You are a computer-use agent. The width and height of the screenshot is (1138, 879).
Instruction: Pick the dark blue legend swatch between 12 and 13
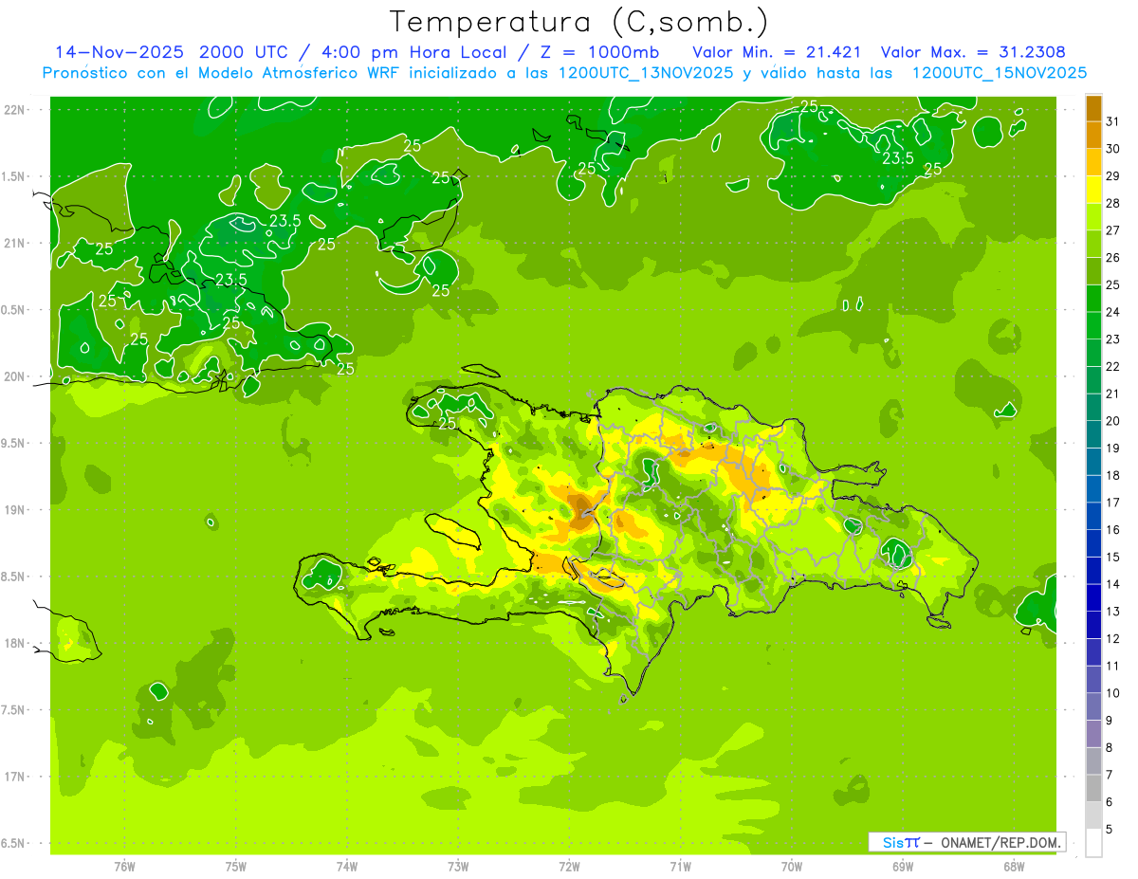click(x=1093, y=625)
